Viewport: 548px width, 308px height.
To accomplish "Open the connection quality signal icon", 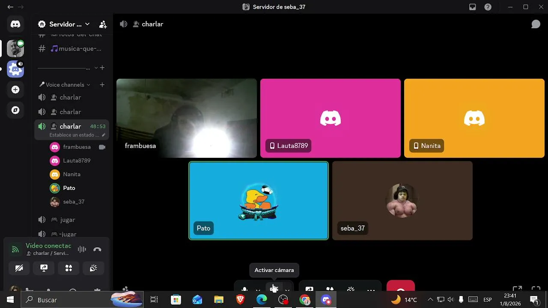I will point(15,249).
